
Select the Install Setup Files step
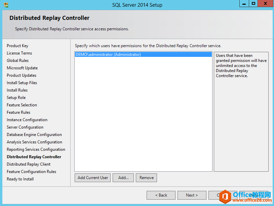(22, 83)
